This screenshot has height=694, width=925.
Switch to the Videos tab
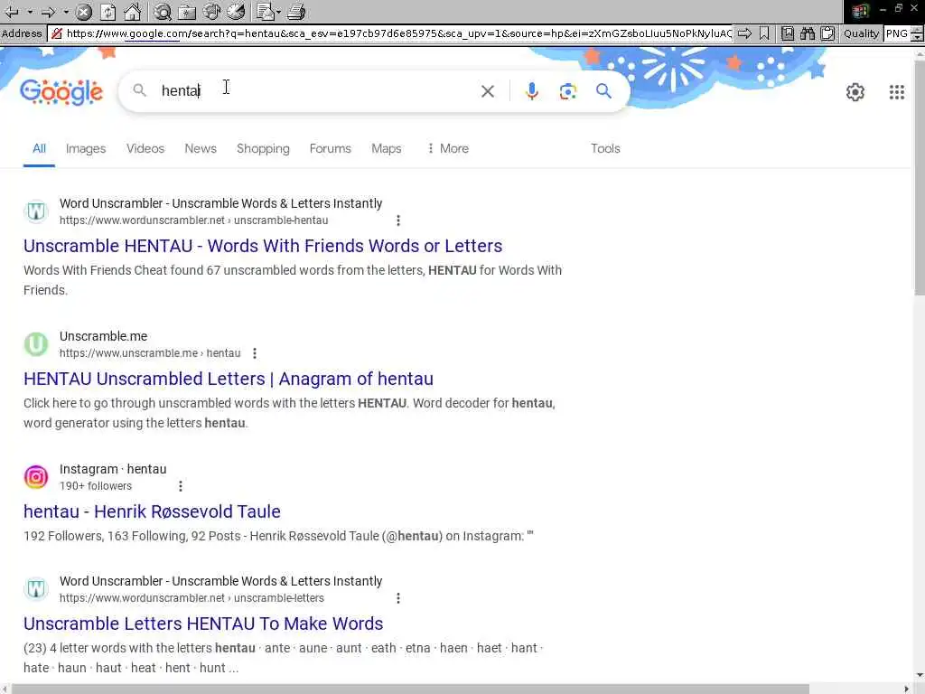(x=145, y=149)
